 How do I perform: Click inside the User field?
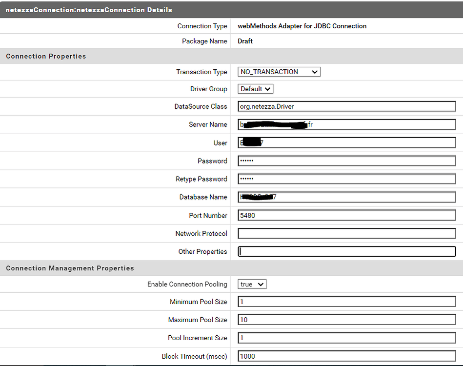[346, 142]
